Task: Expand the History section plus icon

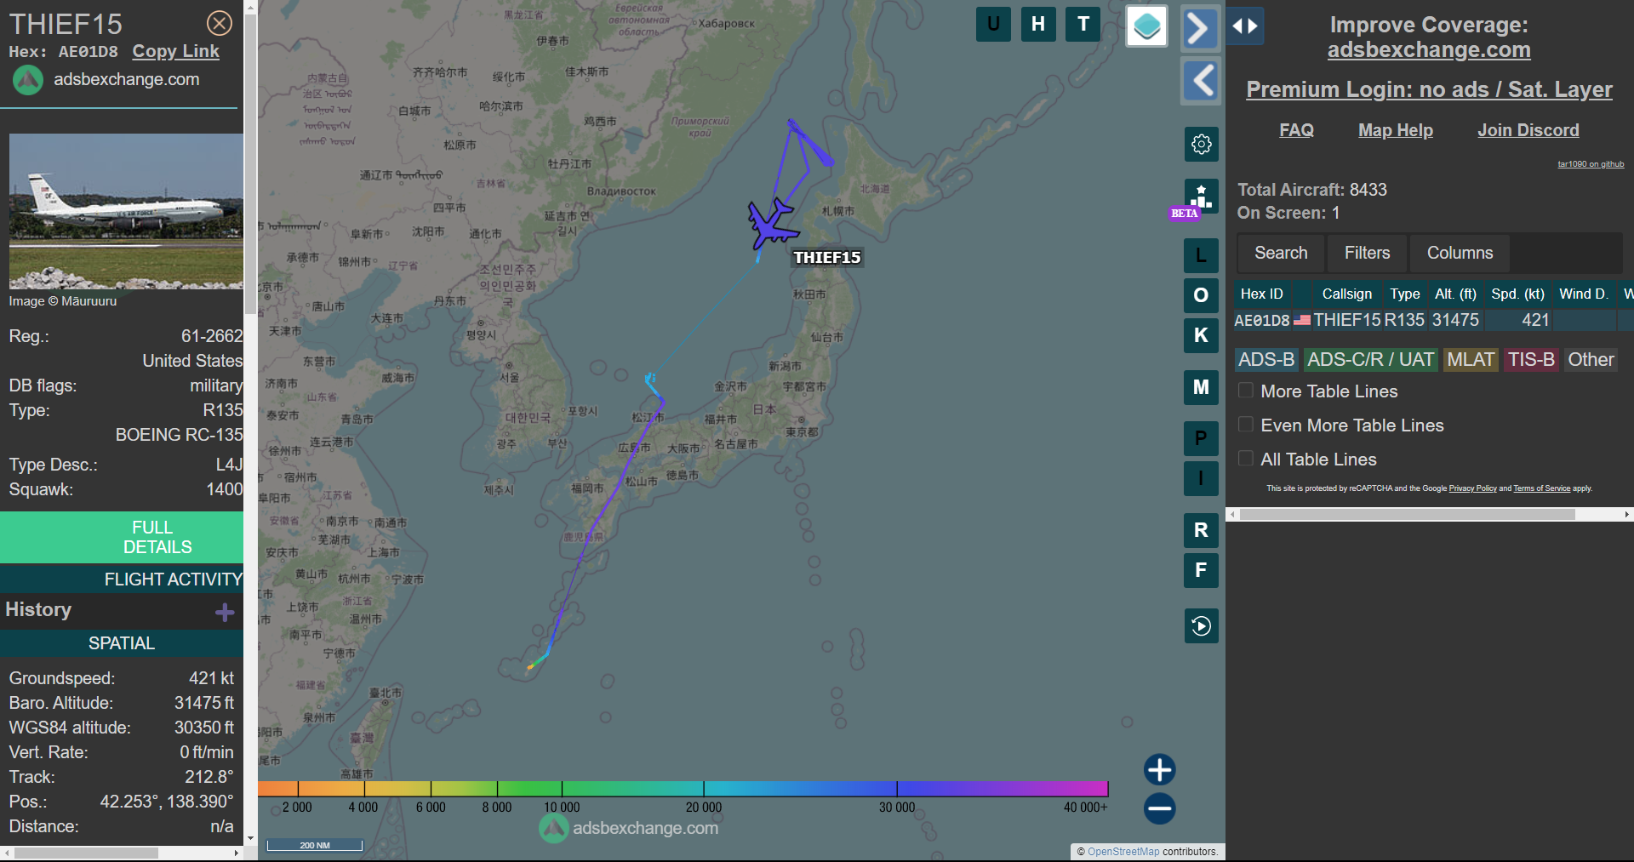Action: (225, 613)
